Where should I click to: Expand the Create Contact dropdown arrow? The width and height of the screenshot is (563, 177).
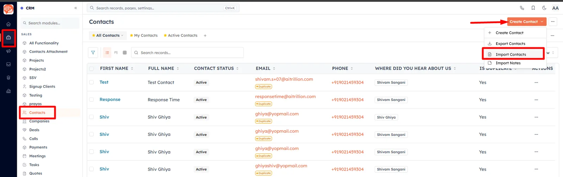tap(542, 22)
